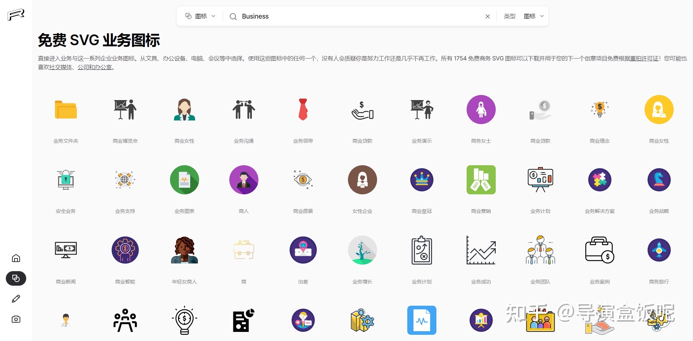The image size is (693, 341).
Task: Click the search magnifier icon
Action: 233,16
